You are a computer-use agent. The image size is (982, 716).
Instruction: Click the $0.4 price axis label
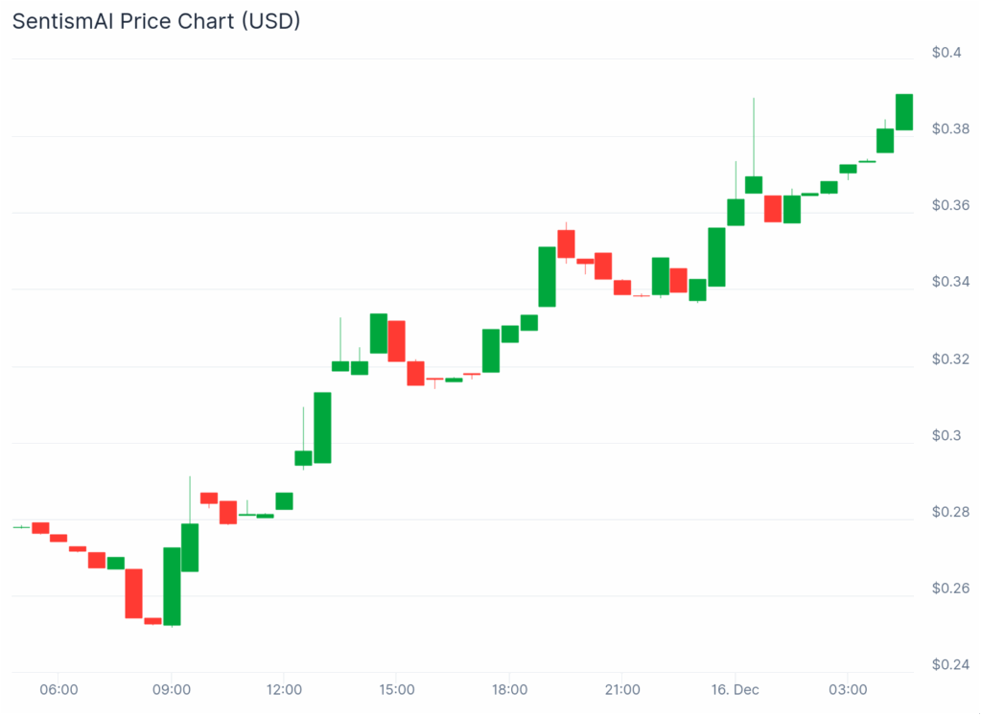coord(947,52)
